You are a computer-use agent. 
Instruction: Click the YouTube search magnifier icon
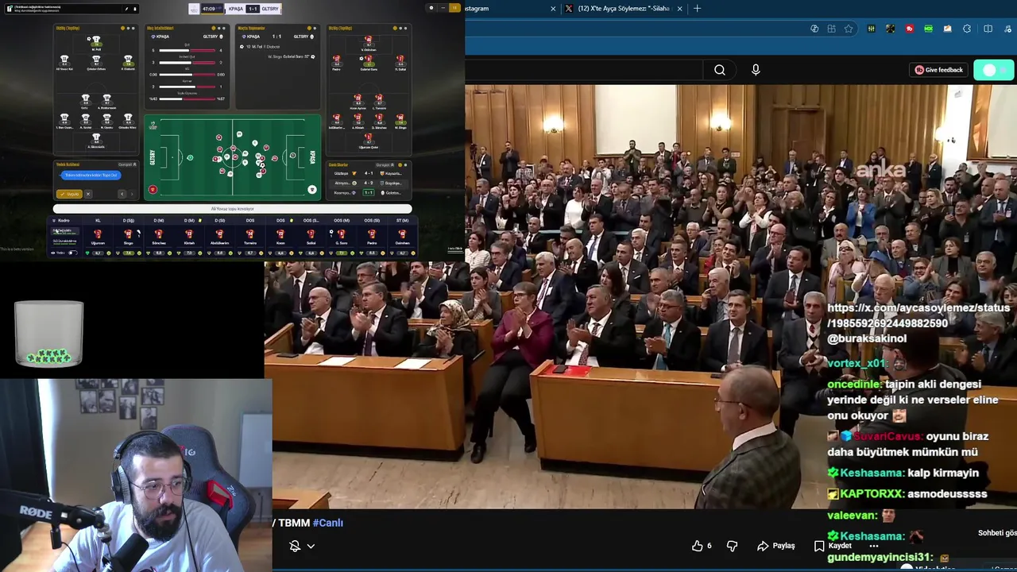point(719,70)
